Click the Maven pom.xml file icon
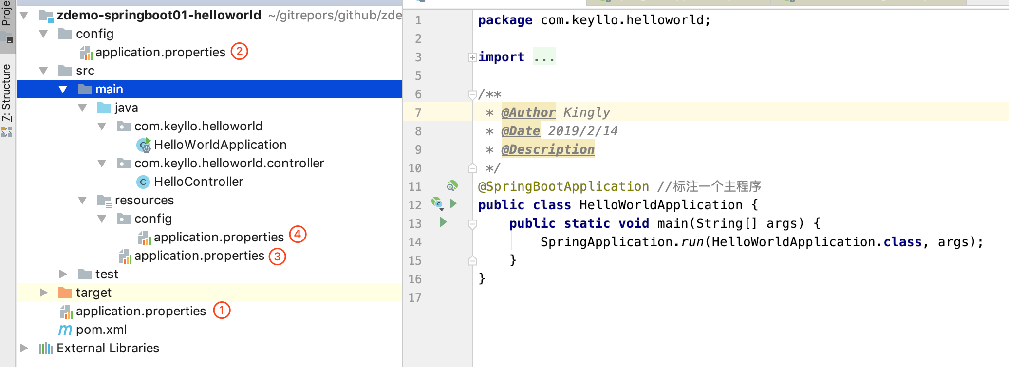The image size is (1009, 367). point(65,330)
